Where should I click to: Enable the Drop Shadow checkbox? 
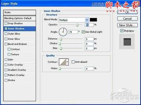(6, 23)
